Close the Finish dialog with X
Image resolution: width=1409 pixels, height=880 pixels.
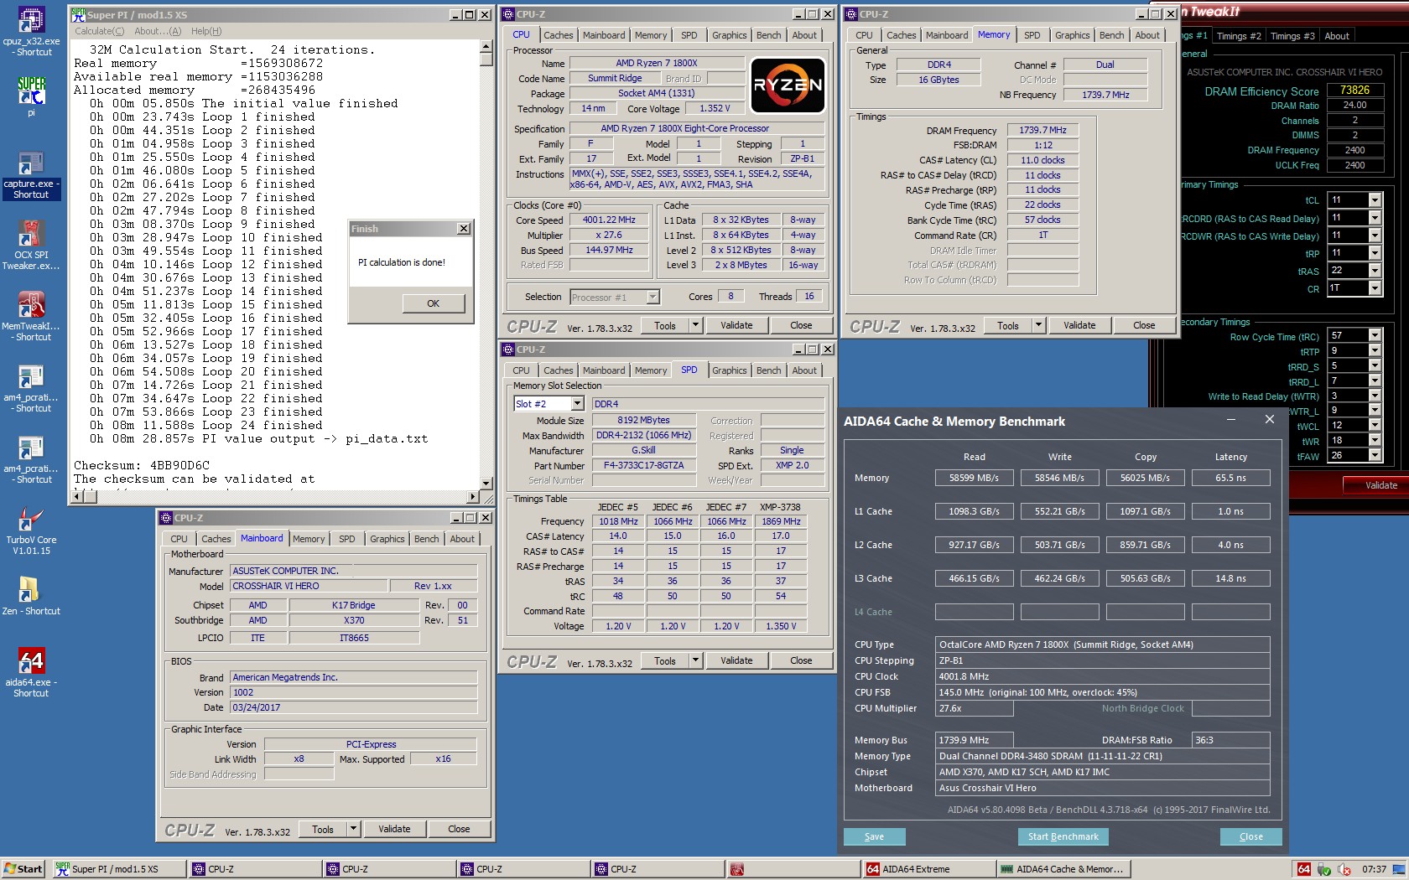[464, 229]
